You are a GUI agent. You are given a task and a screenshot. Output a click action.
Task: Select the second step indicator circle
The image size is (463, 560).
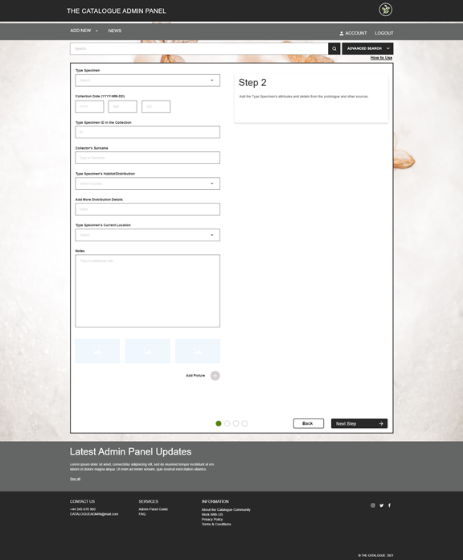click(x=227, y=423)
